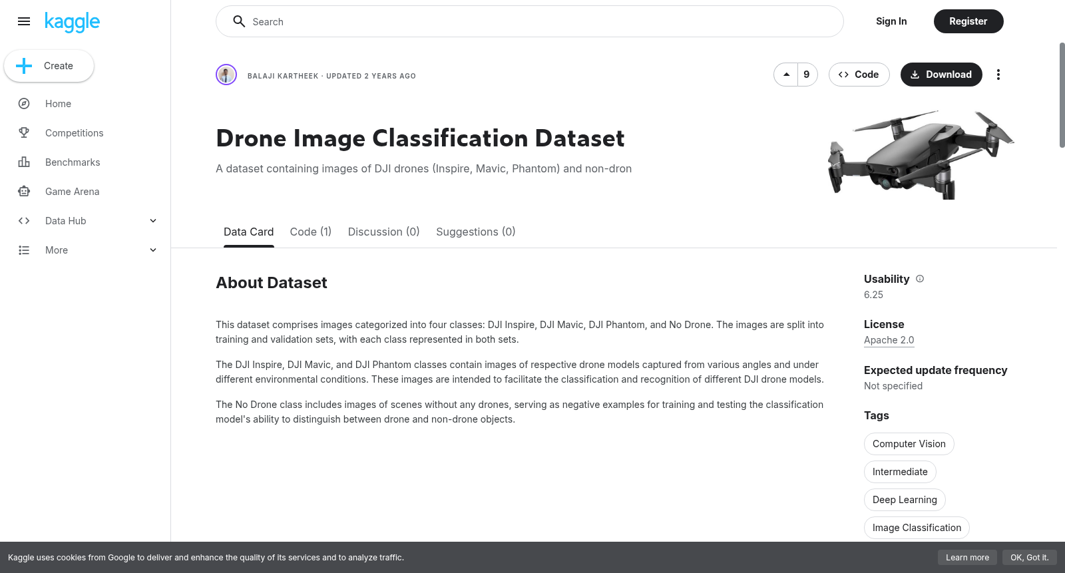1065x573 pixels.
Task: Download the dataset
Action: (x=941, y=75)
